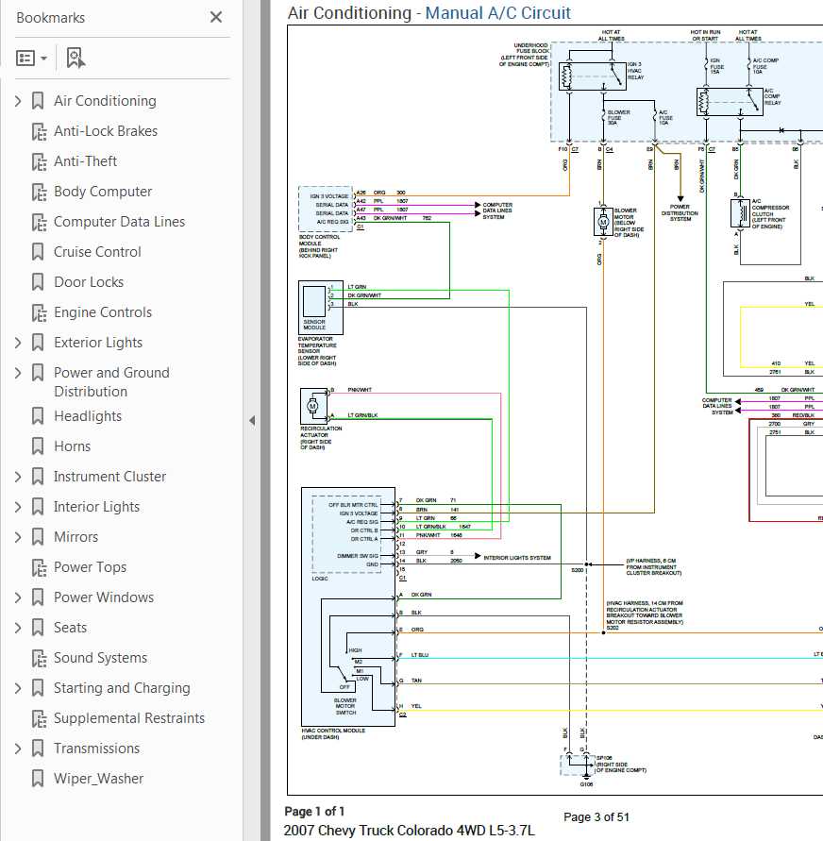
Task: Expand the Instrument Cluster bookmark
Action: coord(18,477)
